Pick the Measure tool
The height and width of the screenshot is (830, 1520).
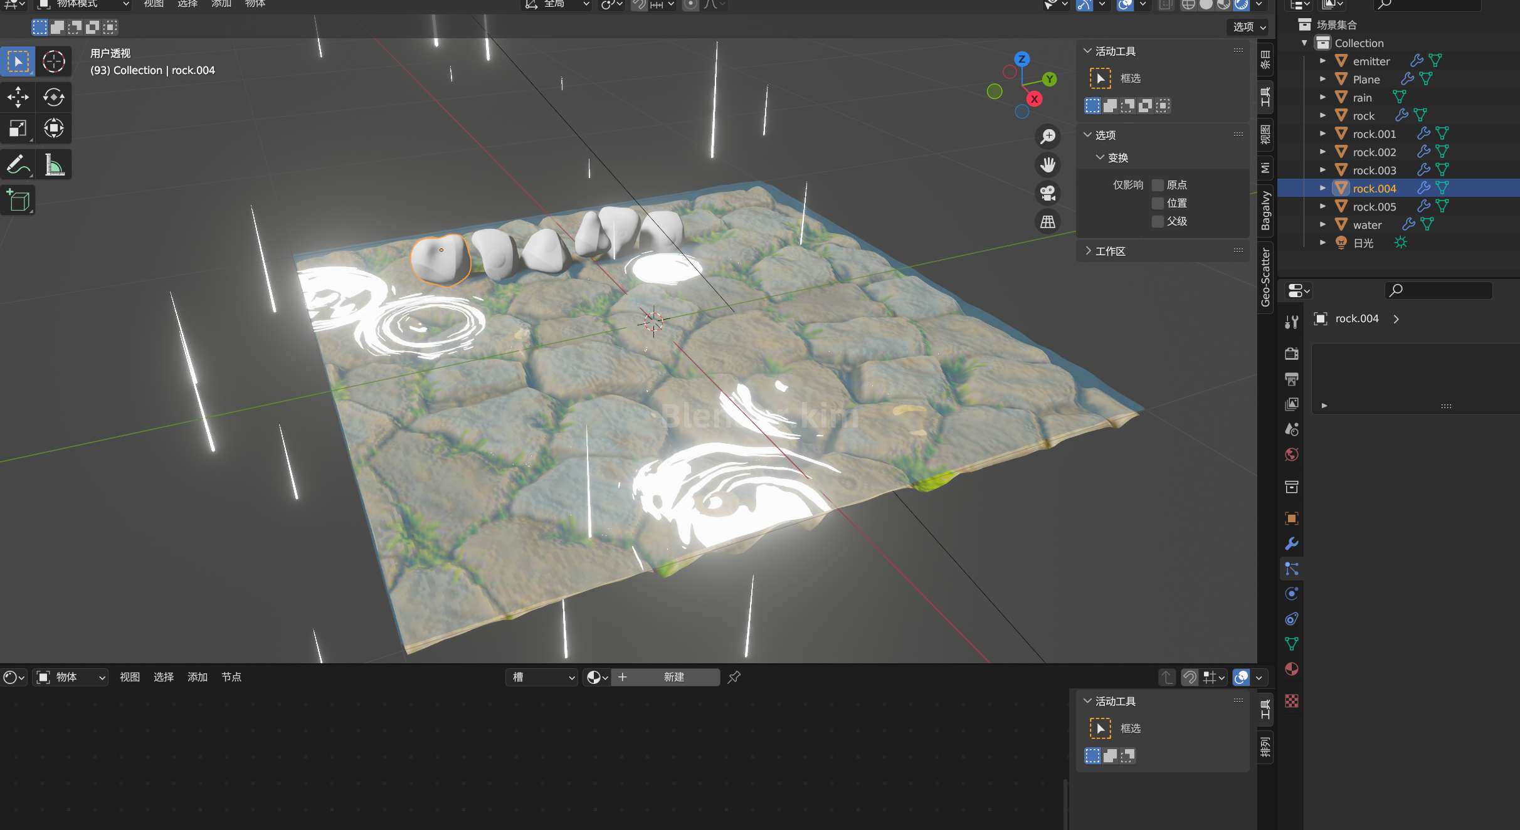tap(53, 165)
